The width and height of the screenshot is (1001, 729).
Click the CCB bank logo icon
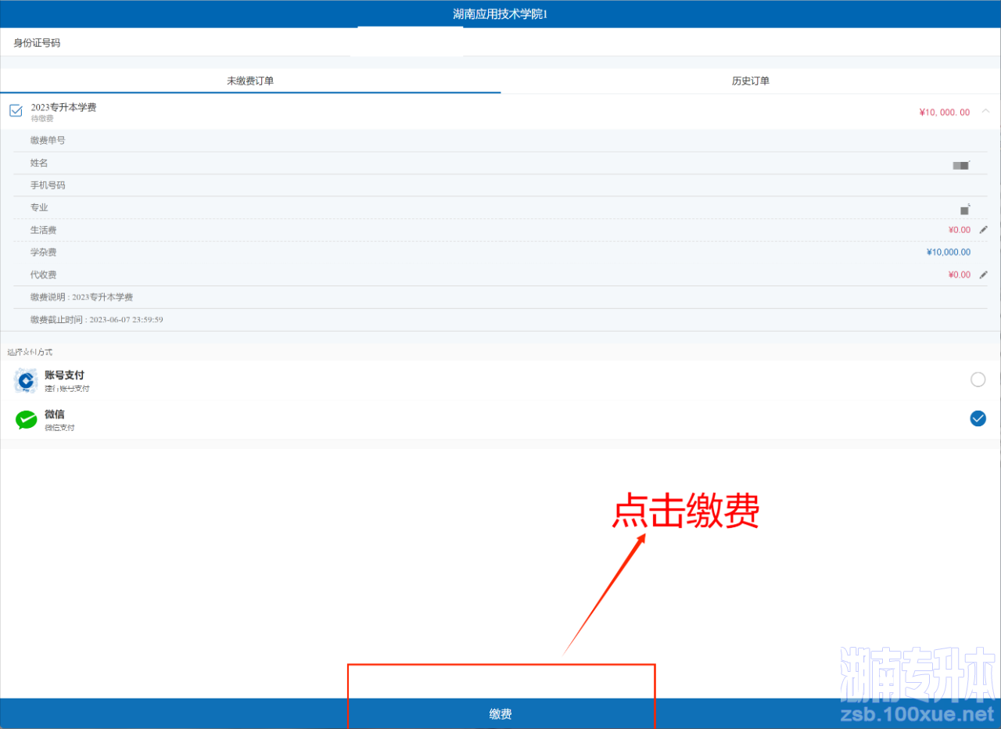26,381
